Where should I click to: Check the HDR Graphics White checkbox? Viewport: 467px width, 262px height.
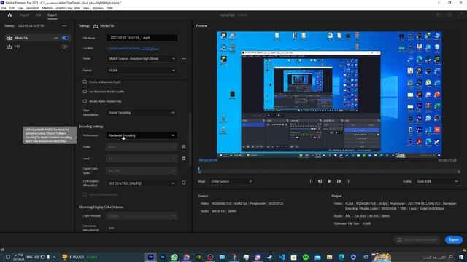point(183,183)
